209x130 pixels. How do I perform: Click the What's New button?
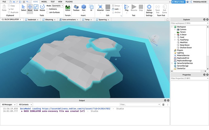pyautogui.click(x=178, y=2)
